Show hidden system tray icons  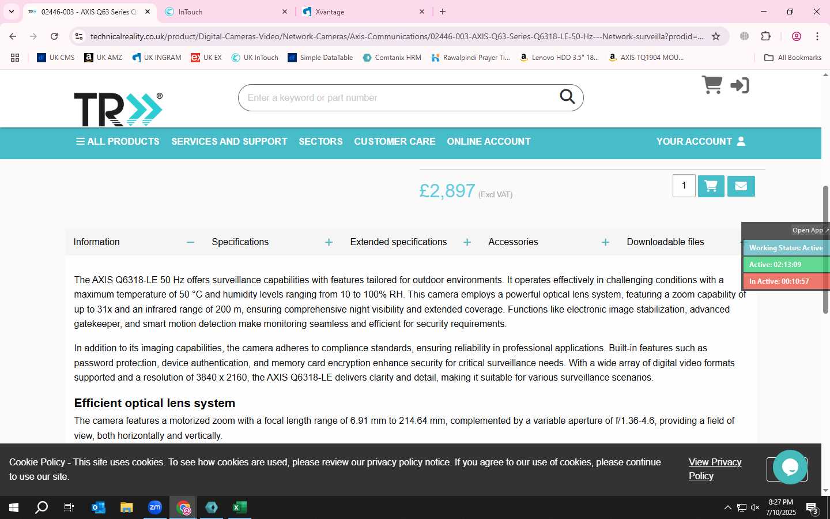727,507
